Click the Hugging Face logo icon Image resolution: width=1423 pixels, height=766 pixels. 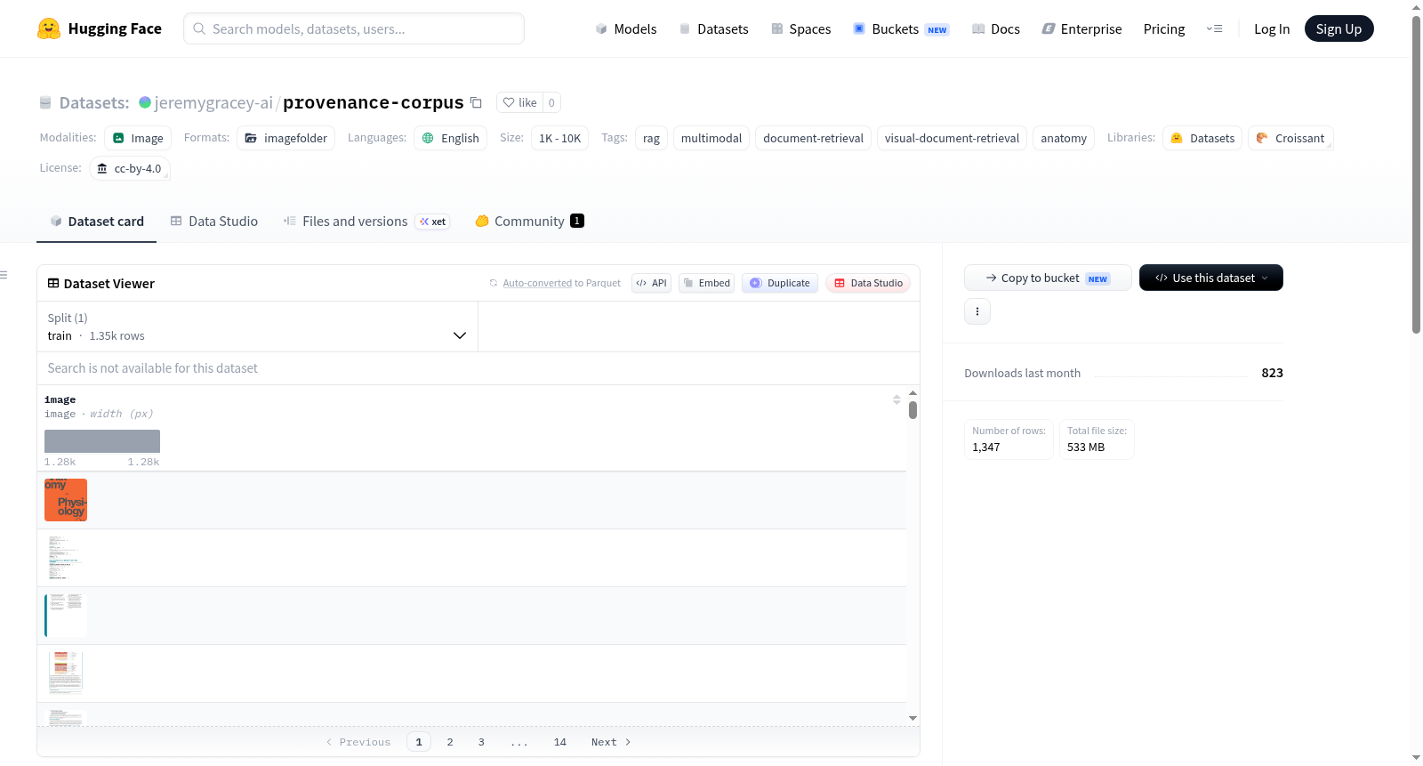tap(49, 28)
